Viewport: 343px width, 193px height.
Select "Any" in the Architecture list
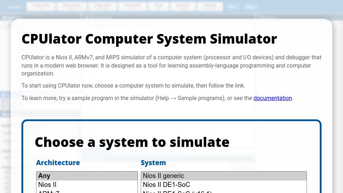87,176
